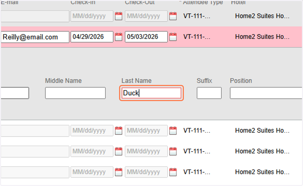Click the Reilly@email.com e-mail field
This screenshot has width=303, height=186.
35,37
